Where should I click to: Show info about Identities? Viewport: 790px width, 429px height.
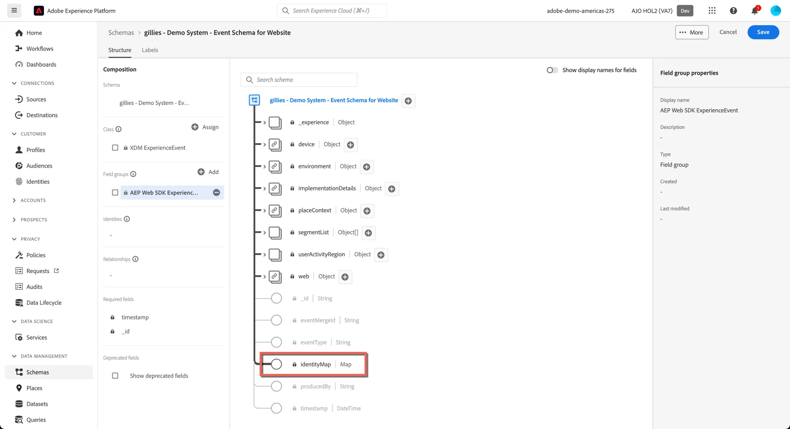click(127, 219)
